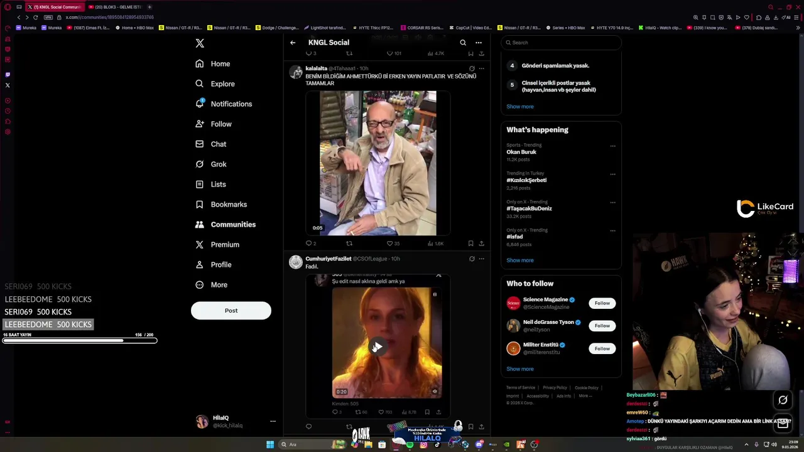Click Show more under community rules
804x452 pixels.
click(520, 106)
